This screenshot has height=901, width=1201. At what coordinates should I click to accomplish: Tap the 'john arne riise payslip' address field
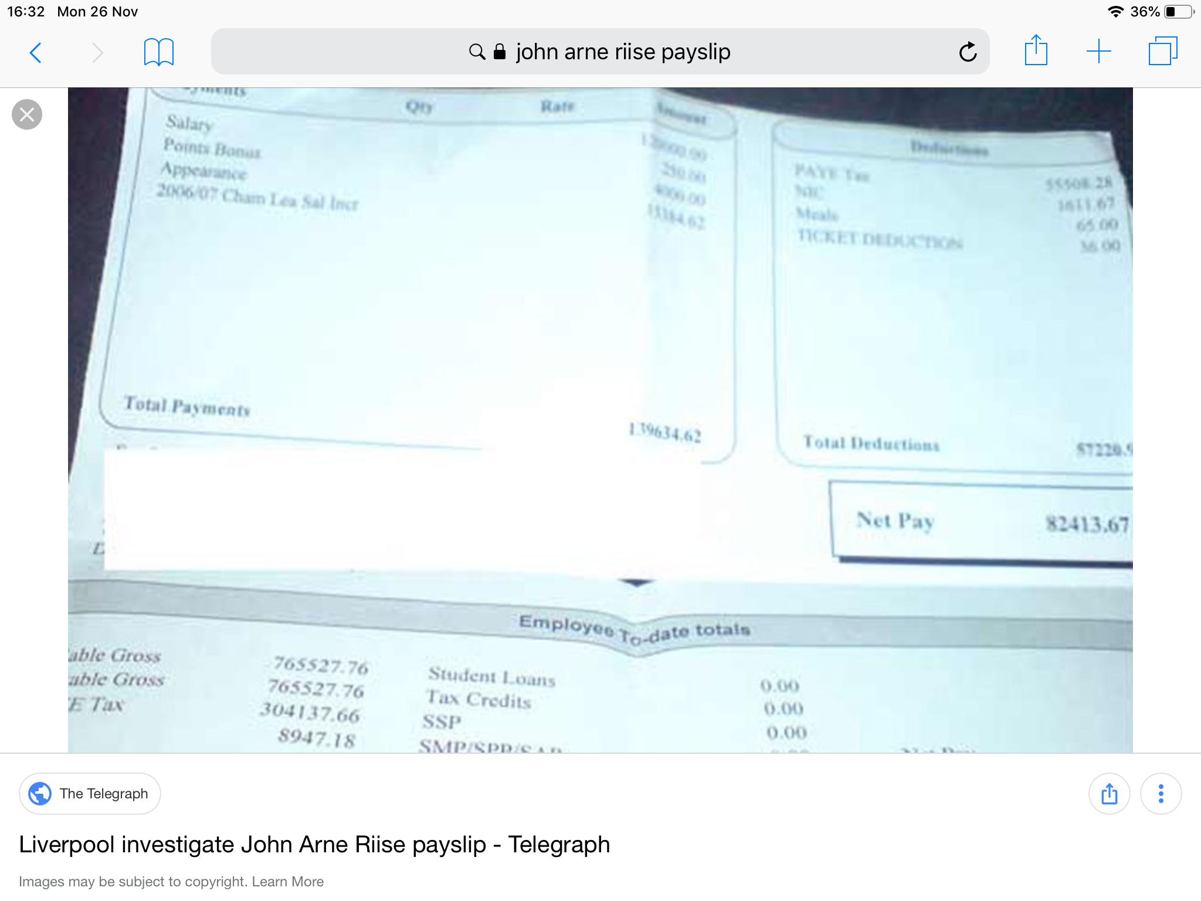(x=600, y=52)
